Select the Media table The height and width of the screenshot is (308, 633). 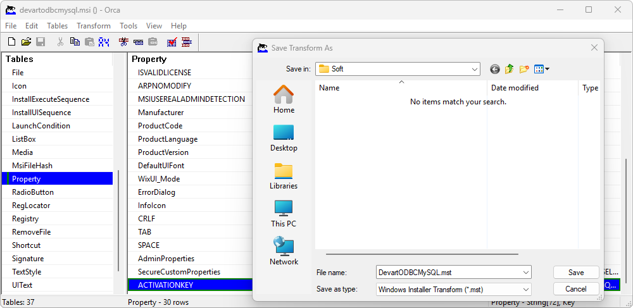click(x=58, y=152)
